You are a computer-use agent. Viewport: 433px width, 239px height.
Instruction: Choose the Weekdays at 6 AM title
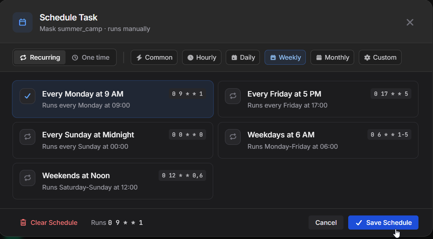click(x=281, y=135)
